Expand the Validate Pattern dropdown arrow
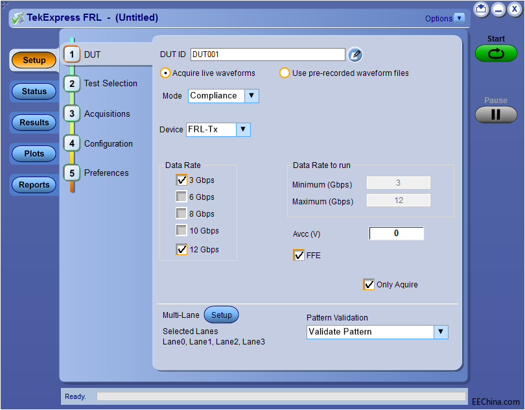The height and width of the screenshot is (410, 525). coord(441,332)
